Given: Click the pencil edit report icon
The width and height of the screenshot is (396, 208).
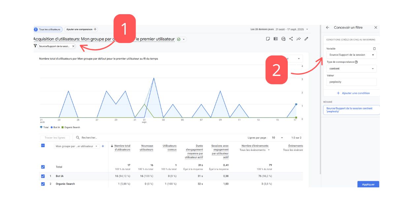Looking at the screenshot, I should coord(306,39).
